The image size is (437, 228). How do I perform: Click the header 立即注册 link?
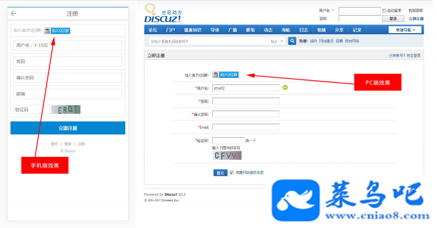point(416,19)
